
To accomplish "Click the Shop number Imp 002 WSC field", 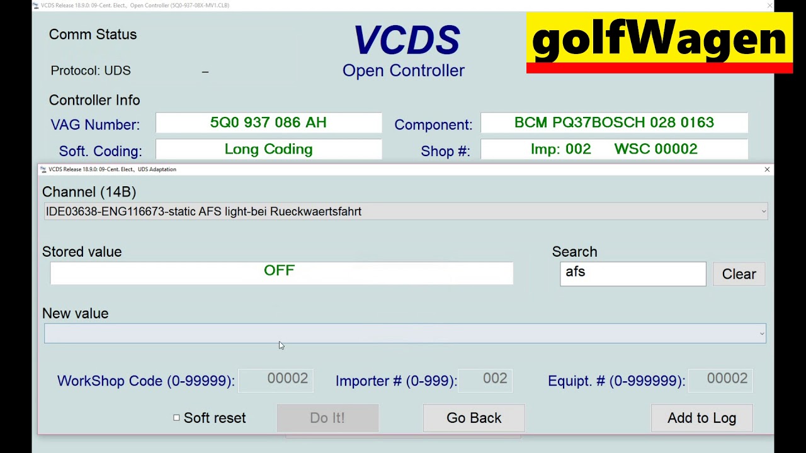I will tap(614, 149).
